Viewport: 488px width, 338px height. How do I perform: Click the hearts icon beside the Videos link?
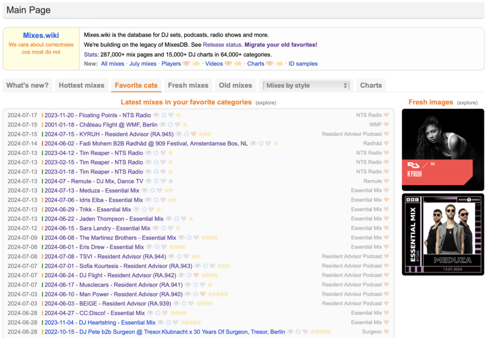(228, 64)
